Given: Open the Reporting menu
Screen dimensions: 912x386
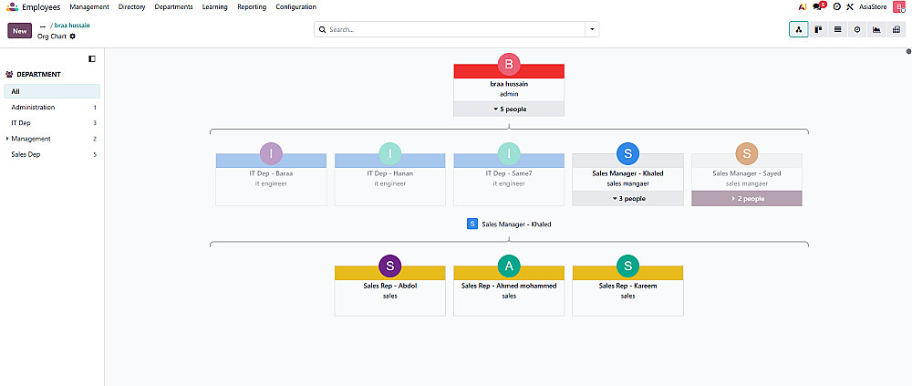Looking at the screenshot, I should coord(252,7).
